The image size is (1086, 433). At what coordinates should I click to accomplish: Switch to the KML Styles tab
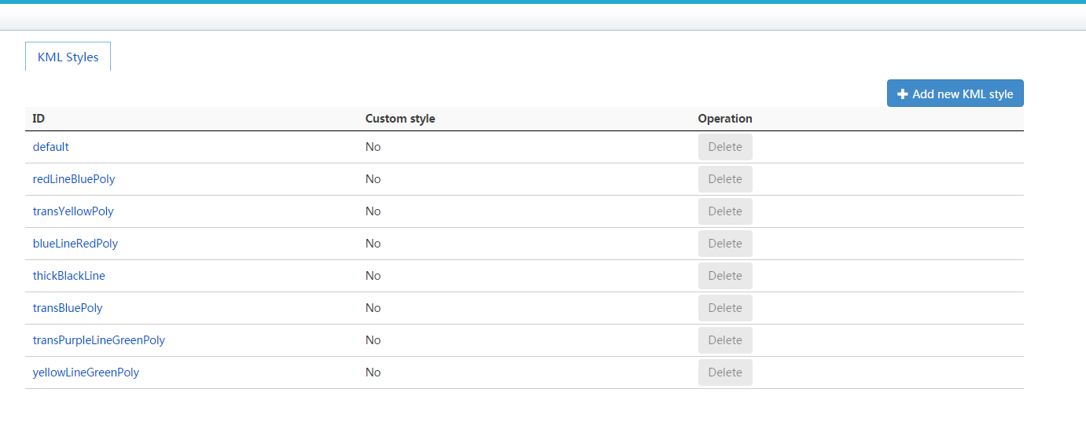(x=68, y=57)
